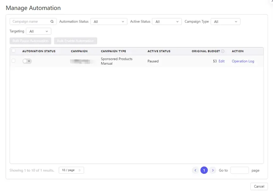Click the Sponsored Products Manual cell
273x196 pixels.
[x=117, y=61]
